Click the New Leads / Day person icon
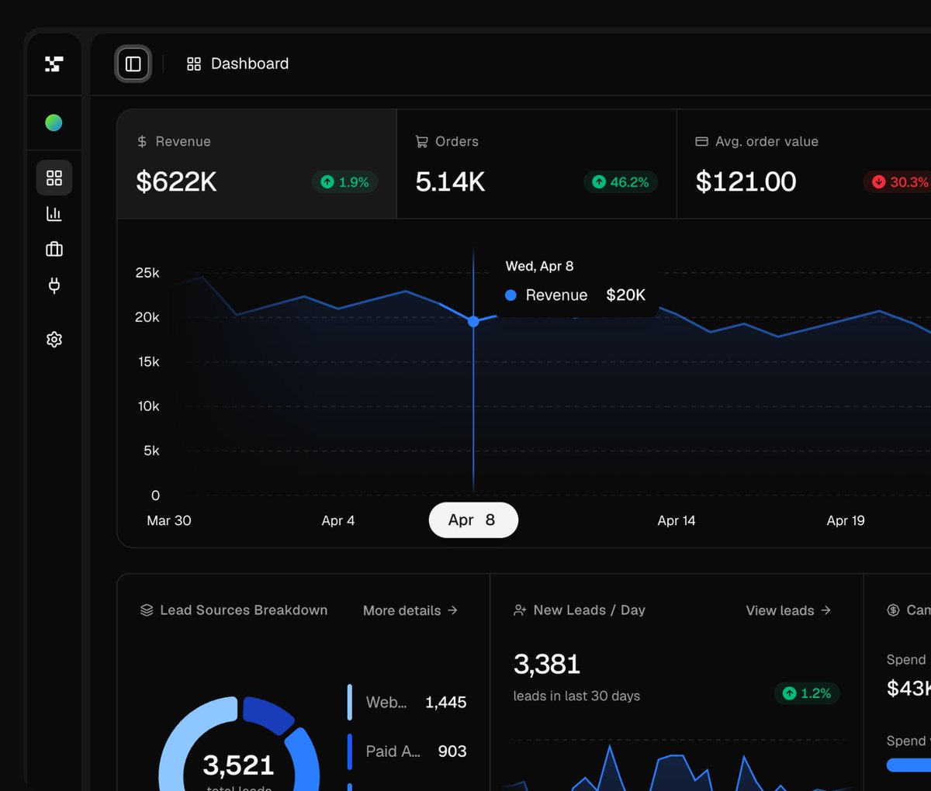931x791 pixels. [x=520, y=610]
